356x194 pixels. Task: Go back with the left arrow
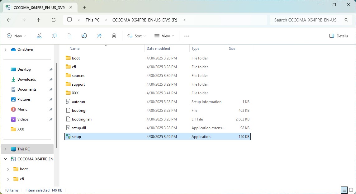(9, 20)
